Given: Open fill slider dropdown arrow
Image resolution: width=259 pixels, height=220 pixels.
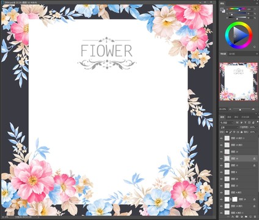Looking at the screenshot, I should [257, 132].
